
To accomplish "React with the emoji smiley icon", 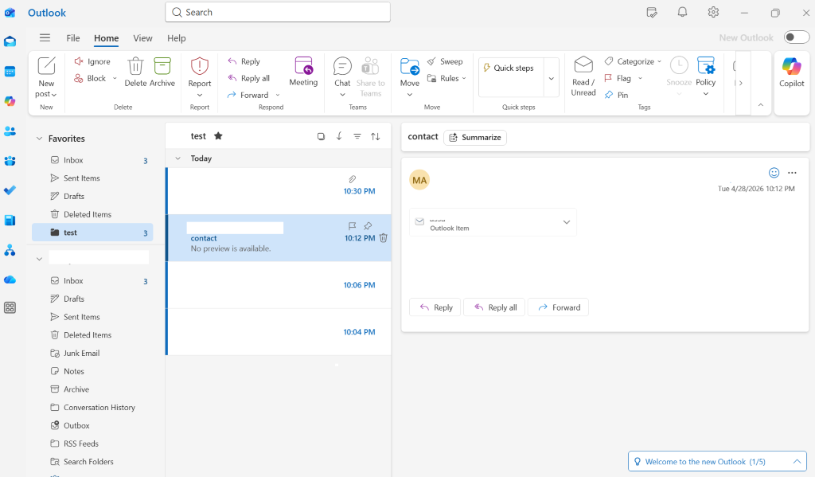I will pyautogui.click(x=774, y=173).
